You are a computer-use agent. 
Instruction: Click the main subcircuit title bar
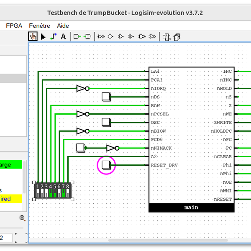(x=192, y=207)
